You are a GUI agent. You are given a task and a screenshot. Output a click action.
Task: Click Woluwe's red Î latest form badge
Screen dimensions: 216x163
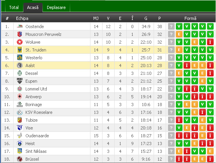(210, 42)
